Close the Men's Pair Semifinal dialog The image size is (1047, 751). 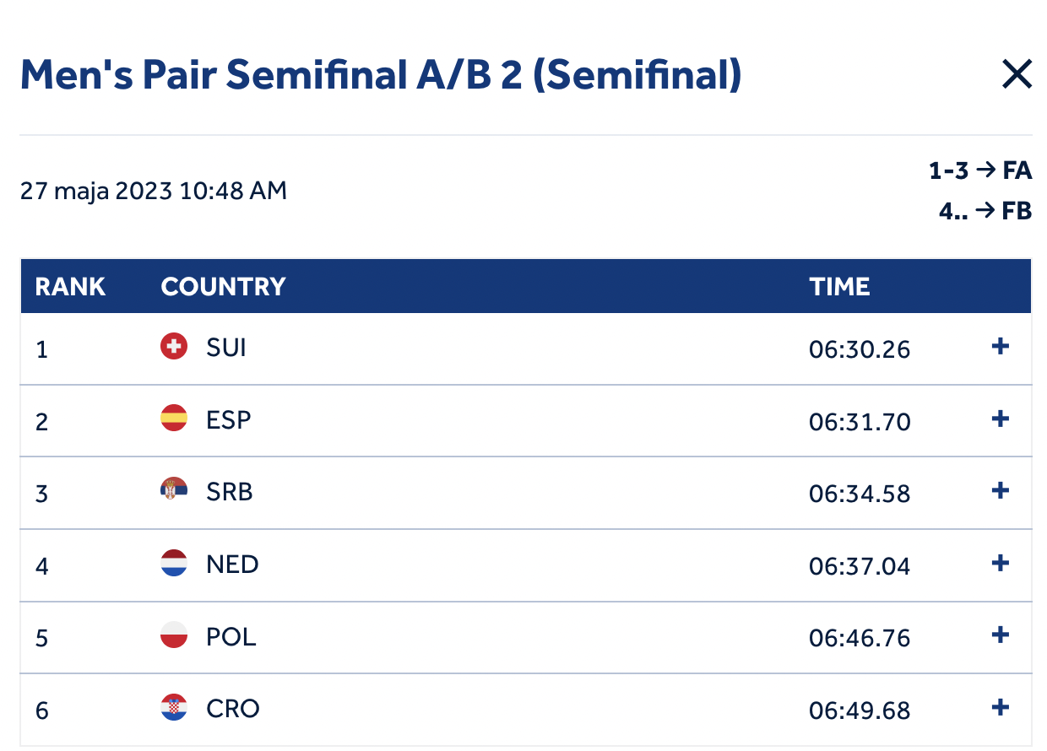(x=1017, y=75)
